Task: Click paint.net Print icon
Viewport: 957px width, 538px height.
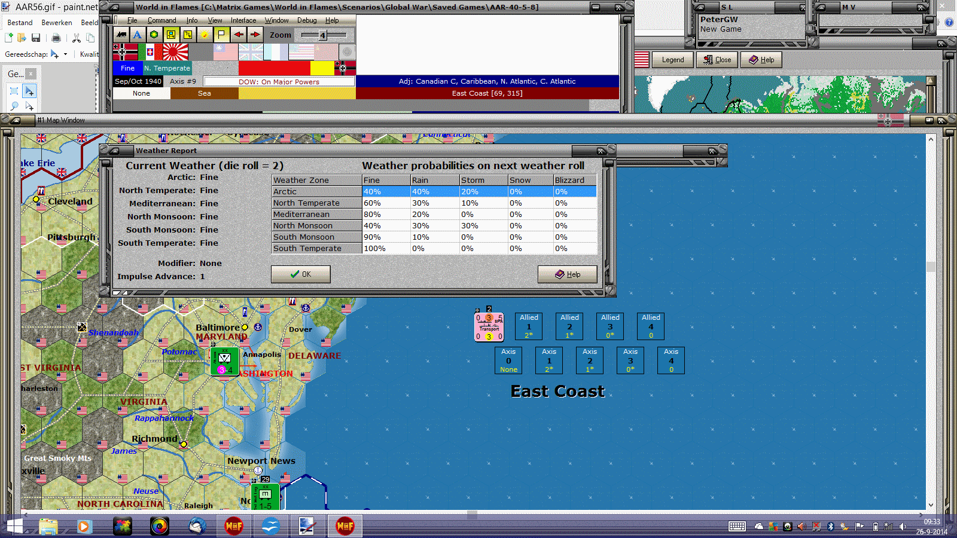Action: [x=56, y=38]
